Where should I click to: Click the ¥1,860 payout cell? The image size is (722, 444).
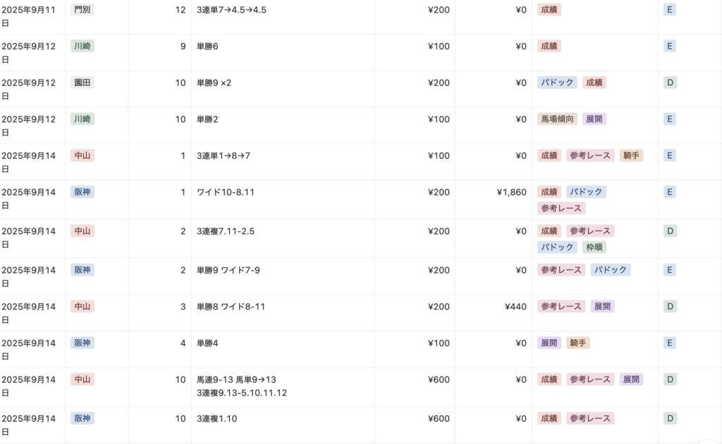(511, 192)
